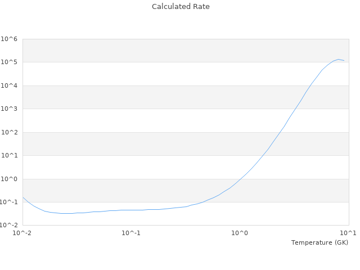Click the 10^5 y-axis tick label
The height and width of the screenshot is (270, 360).
(9, 62)
